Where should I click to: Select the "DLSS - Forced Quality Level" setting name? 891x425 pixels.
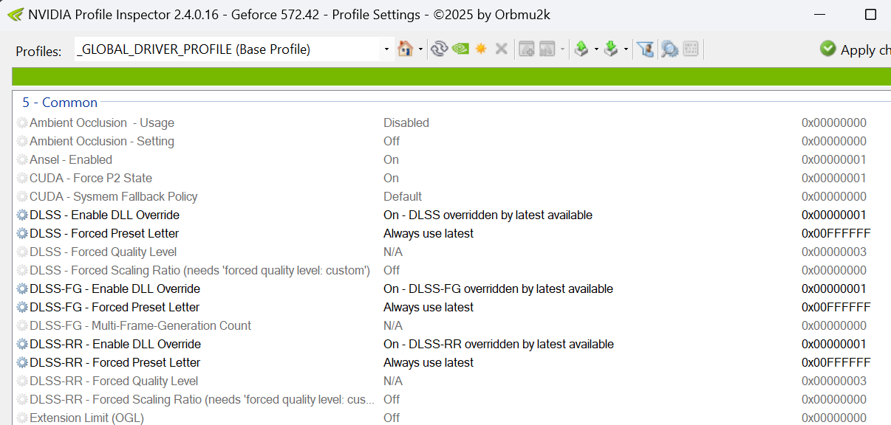pos(103,252)
